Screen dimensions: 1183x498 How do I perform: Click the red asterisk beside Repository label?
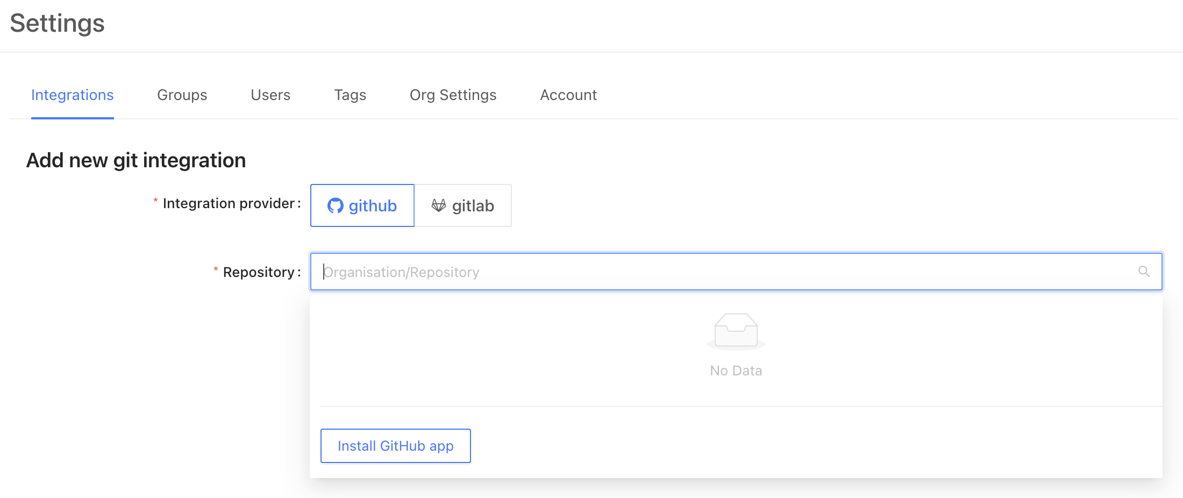pos(216,269)
